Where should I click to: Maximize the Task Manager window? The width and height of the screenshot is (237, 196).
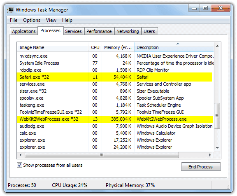(205, 8)
